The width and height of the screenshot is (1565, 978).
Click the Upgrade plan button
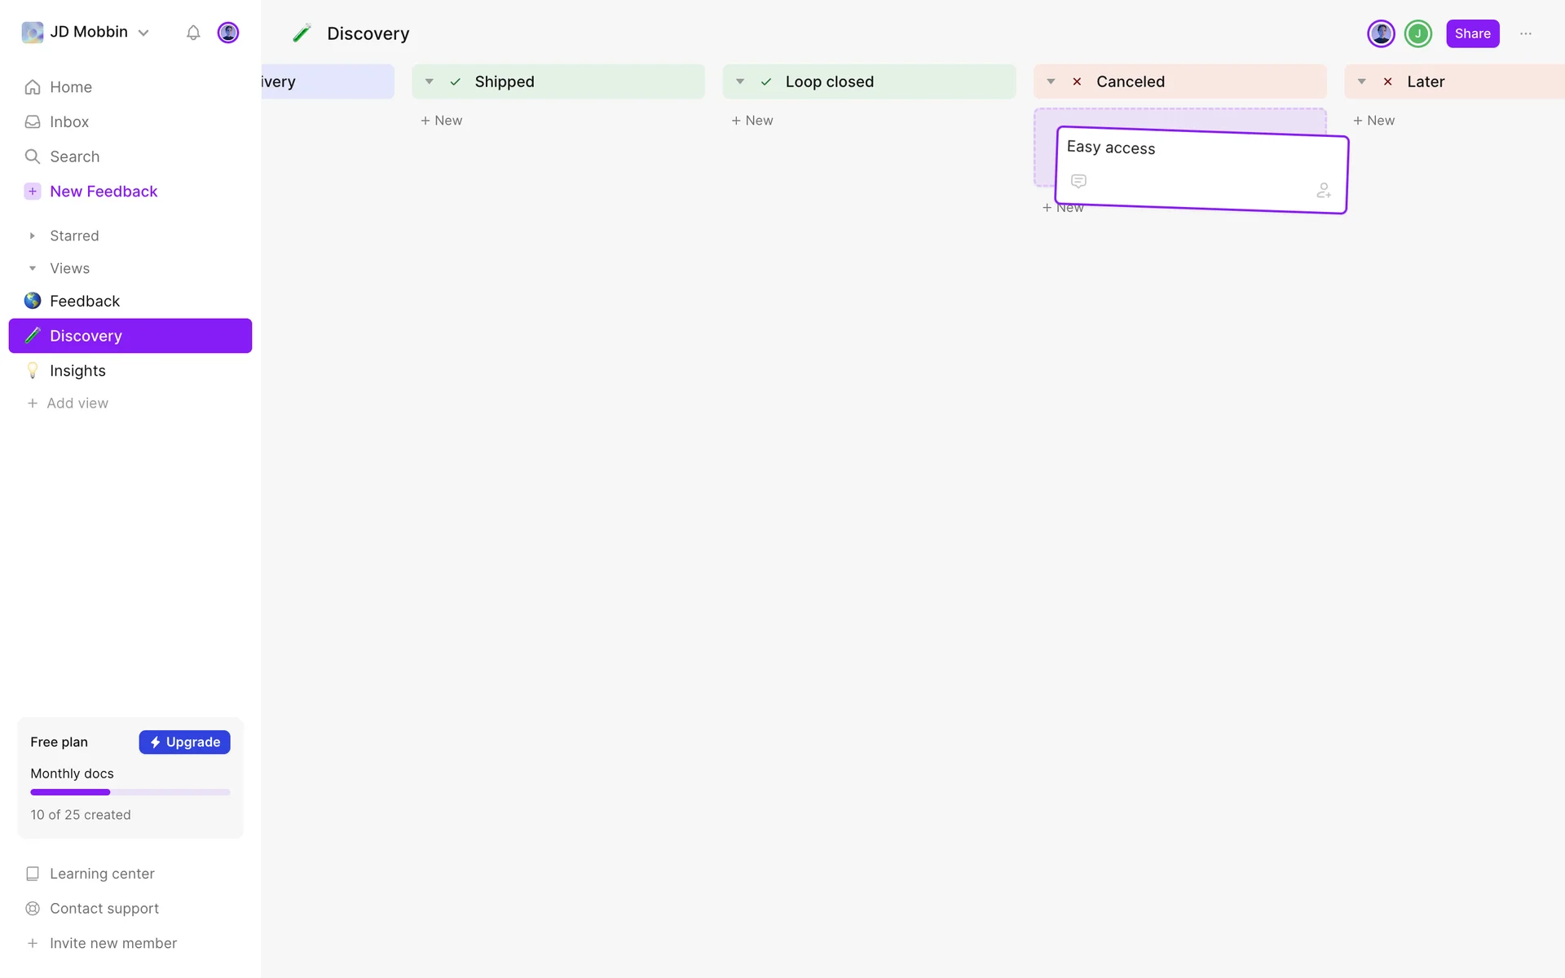pos(184,742)
